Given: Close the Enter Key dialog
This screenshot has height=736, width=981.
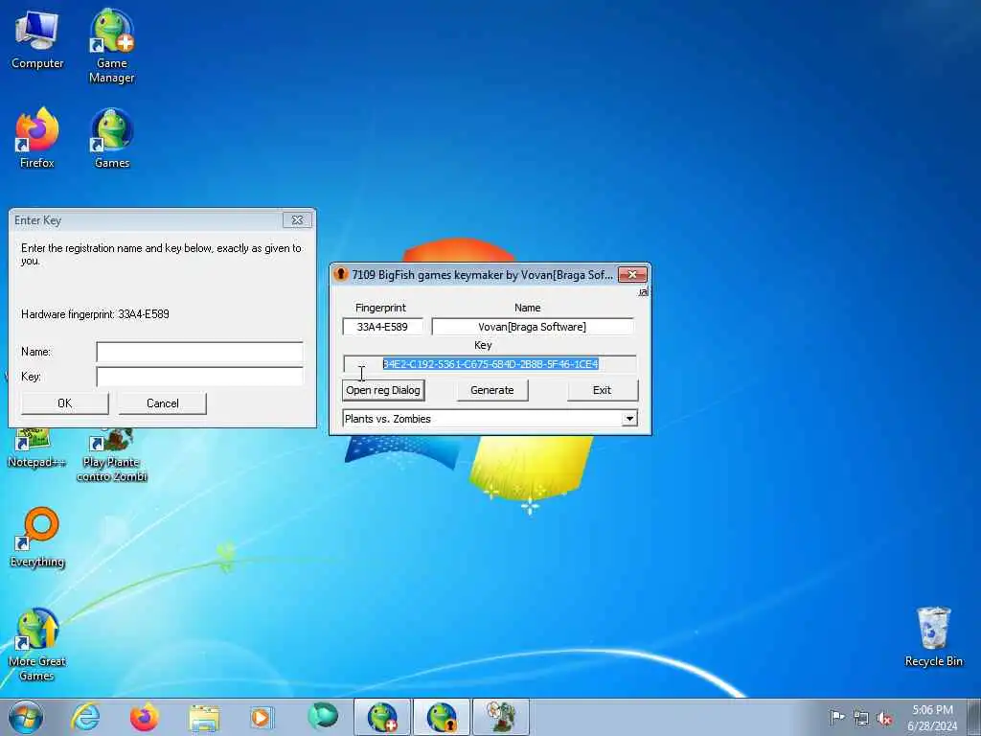Looking at the screenshot, I should [297, 220].
